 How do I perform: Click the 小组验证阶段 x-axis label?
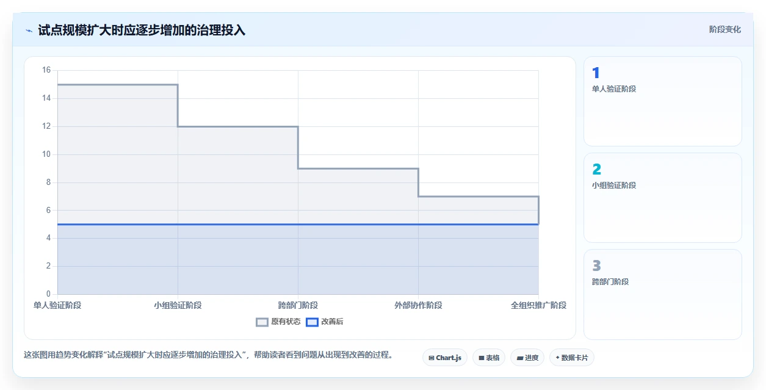[178, 305]
